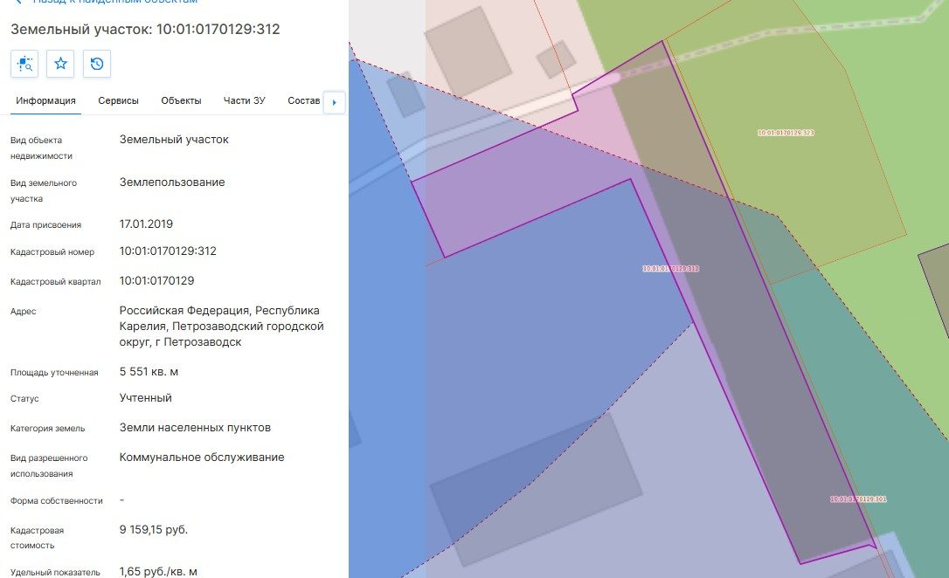Click the map label 10:01:0170129:301
The image size is (949, 578).
[x=858, y=499]
